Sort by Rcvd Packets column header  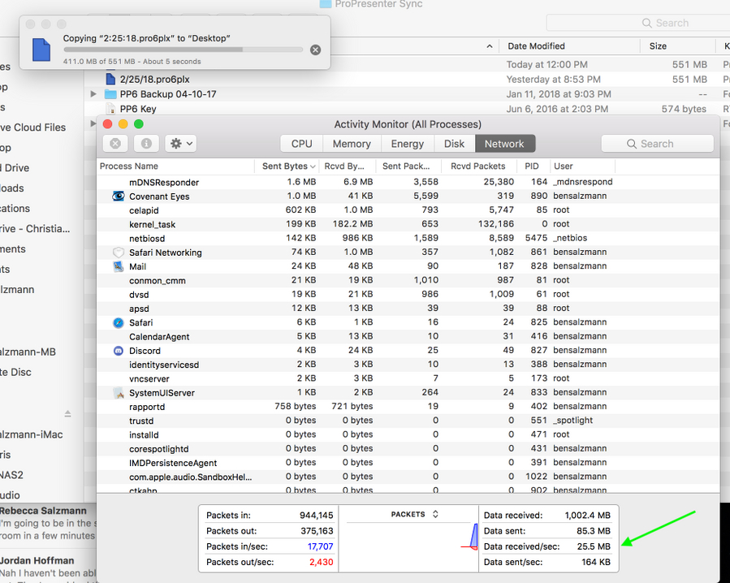point(480,166)
